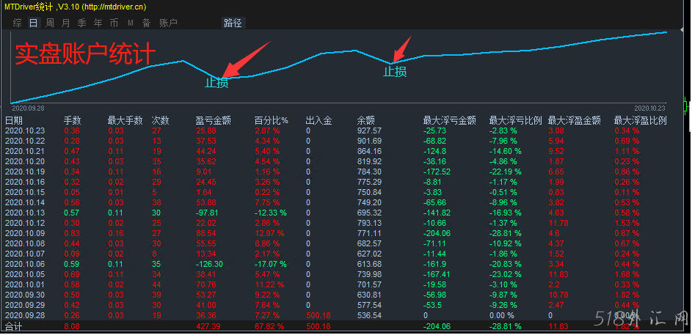Screen dimensions: 692x335
Task: Click the 8.08 total lots cell
Action: pos(72,327)
